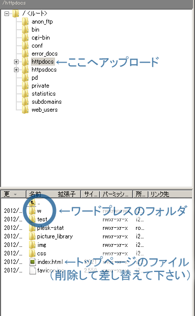195x316 pixels.
Task: Click the error_docs folder icon
Action: tap(25, 54)
